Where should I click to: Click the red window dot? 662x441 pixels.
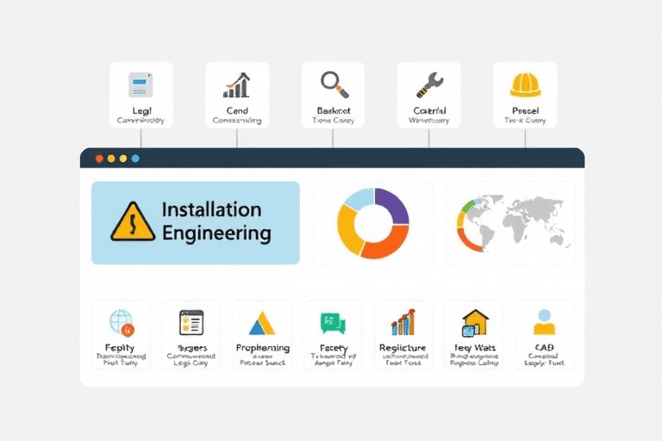tap(99, 158)
